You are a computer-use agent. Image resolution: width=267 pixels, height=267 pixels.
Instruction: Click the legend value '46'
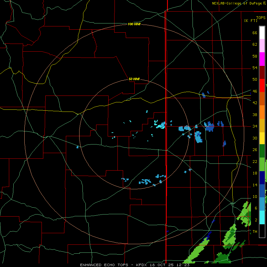[255, 91]
